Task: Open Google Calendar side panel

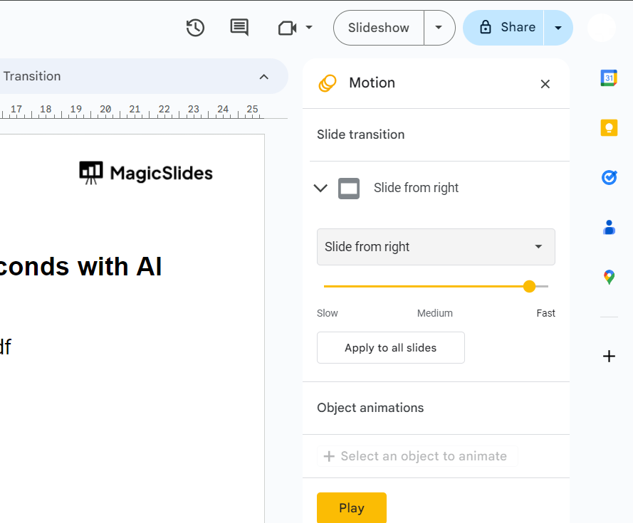Action: click(x=609, y=78)
